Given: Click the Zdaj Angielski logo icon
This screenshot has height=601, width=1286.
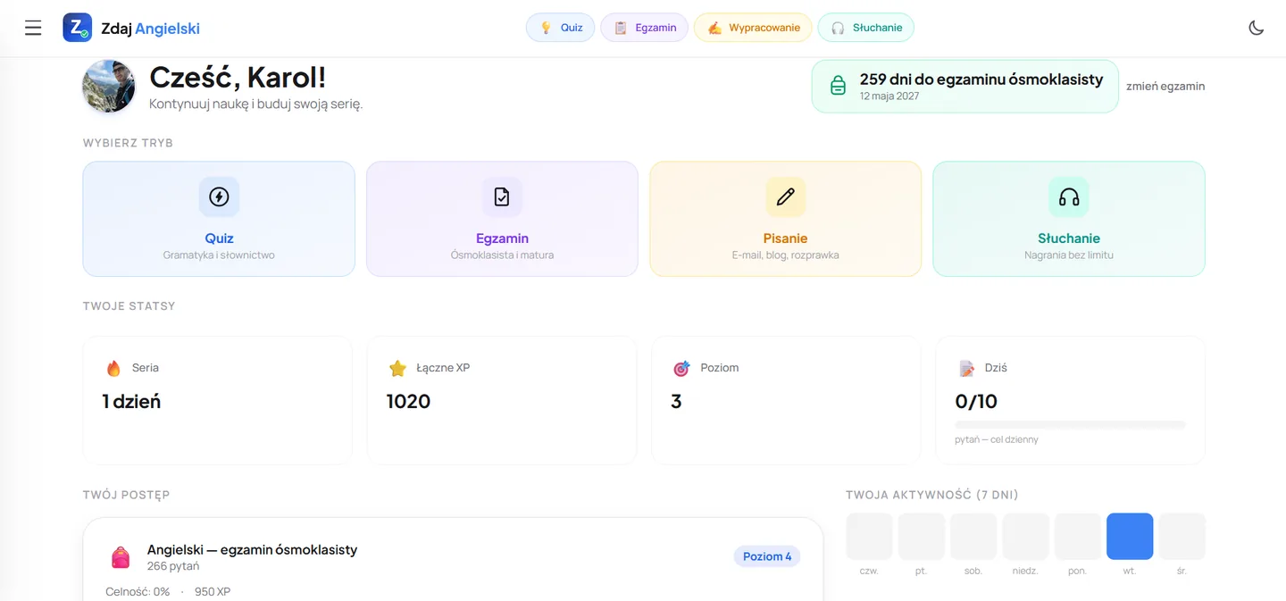Looking at the screenshot, I should point(78,28).
